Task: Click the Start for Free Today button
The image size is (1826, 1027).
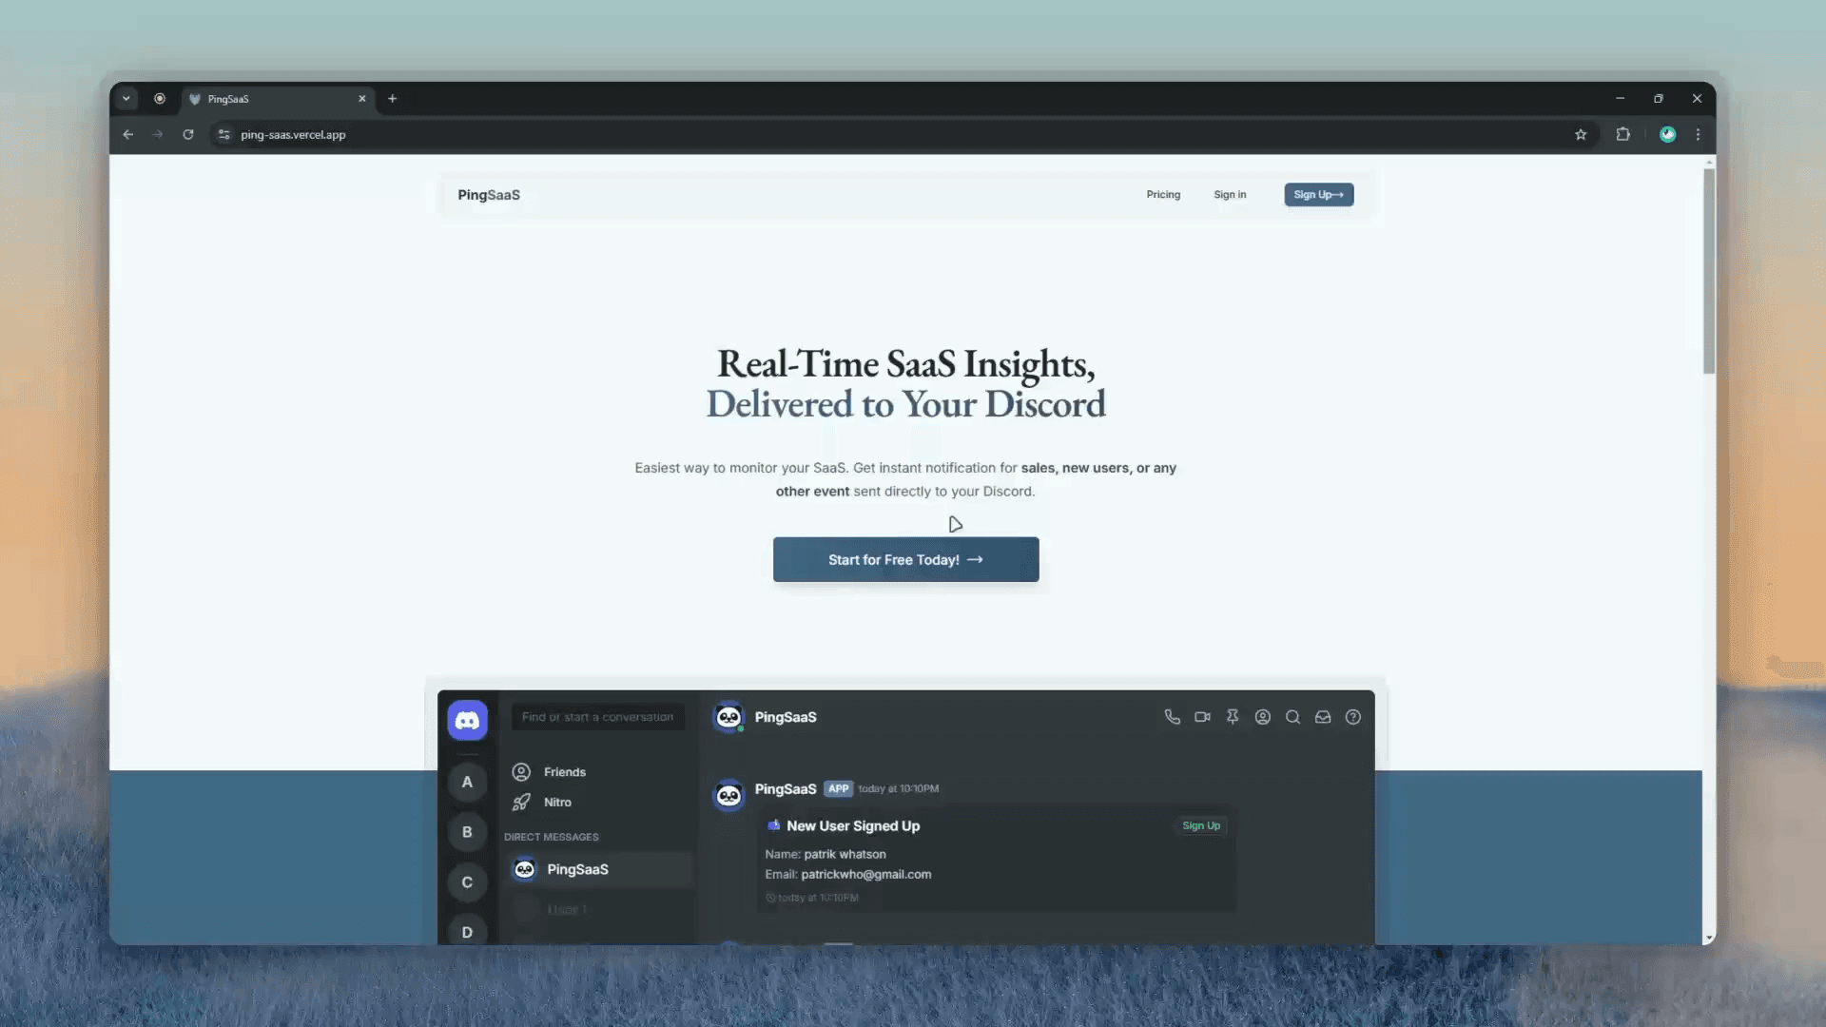Action: pyautogui.click(x=905, y=559)
